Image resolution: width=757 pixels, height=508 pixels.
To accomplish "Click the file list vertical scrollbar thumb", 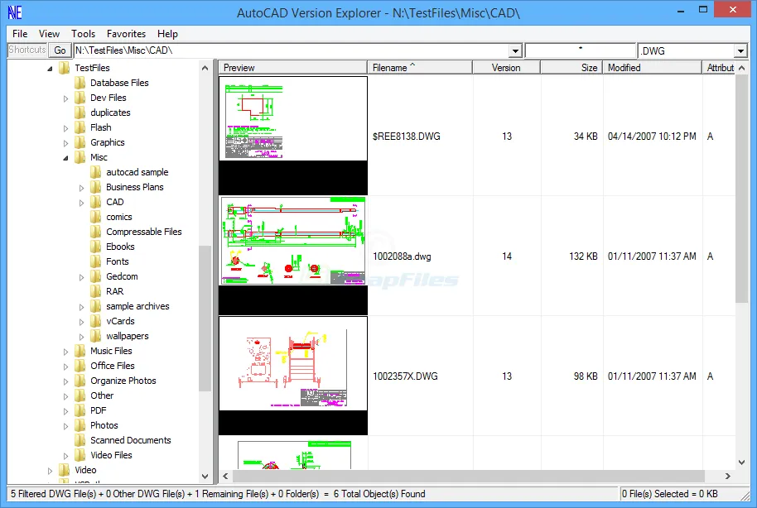I will [741, 189].
